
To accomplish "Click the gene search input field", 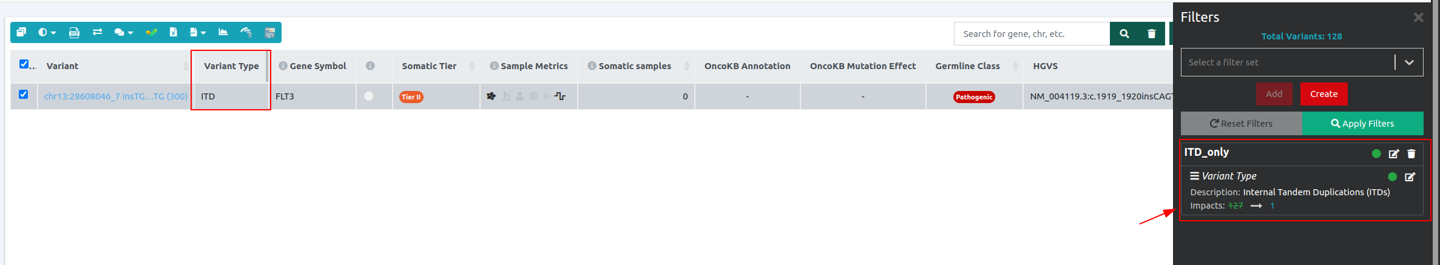I will pyautogui.click(x=1032, y=34).
